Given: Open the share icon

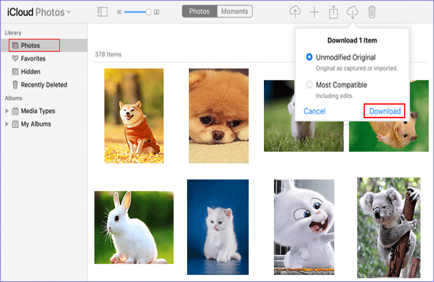Looking at the screenshot, I should coord(333,12).
